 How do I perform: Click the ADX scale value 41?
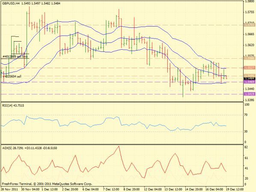246,168
